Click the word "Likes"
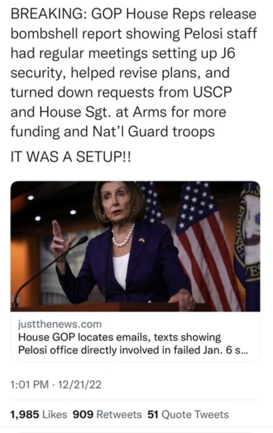This screenshot has width=273, height=433. 54,414
